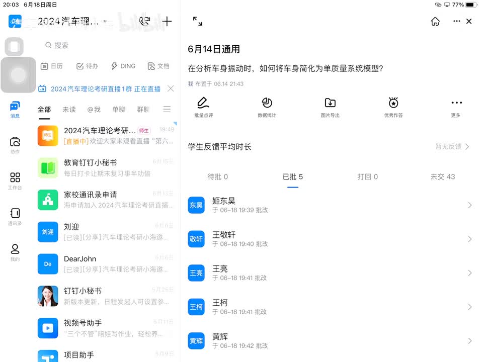
Task: Switch to 待批 0 tab
Action: tap(218, 177)
